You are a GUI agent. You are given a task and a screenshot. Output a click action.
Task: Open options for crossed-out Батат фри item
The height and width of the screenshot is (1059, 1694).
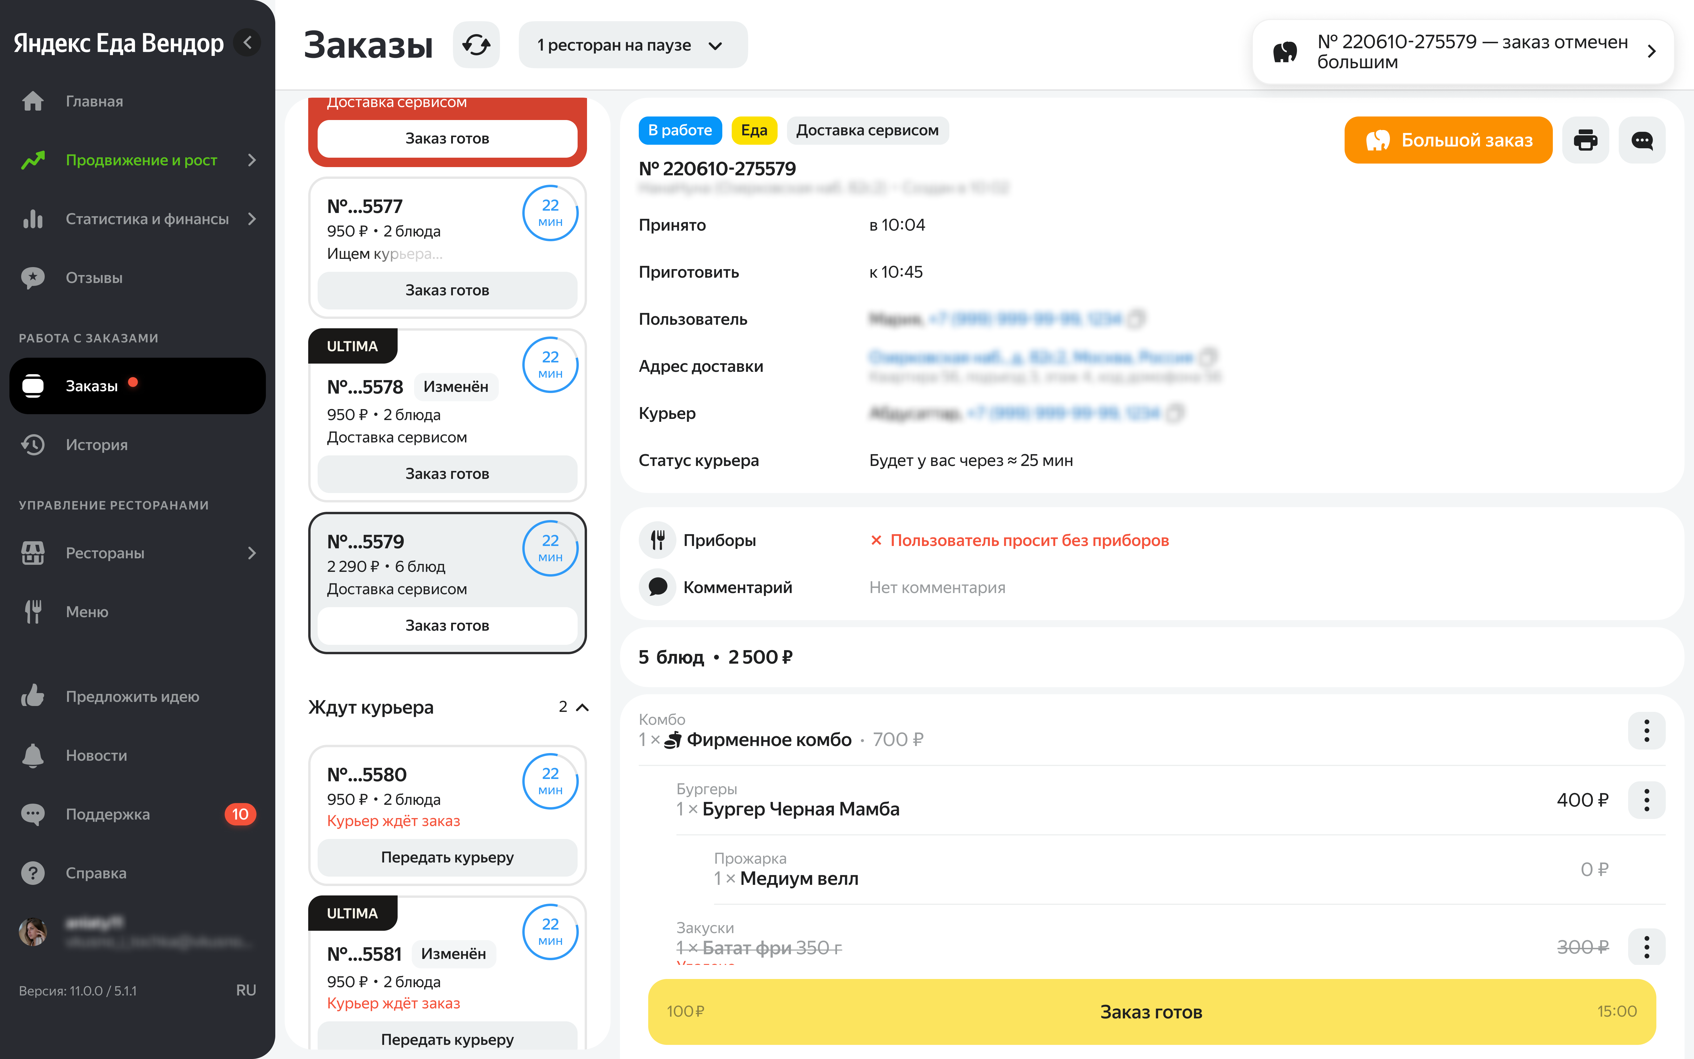pyautogui.click(x=1646, y=947)
